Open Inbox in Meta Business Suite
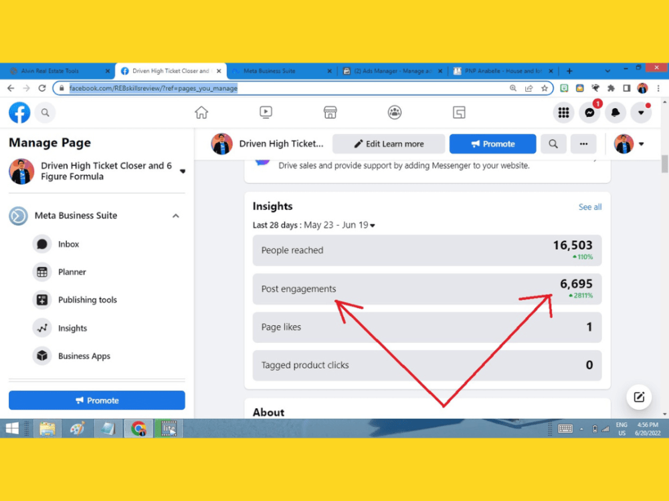Viewport: 669px width, 501px height. (68, 244)
